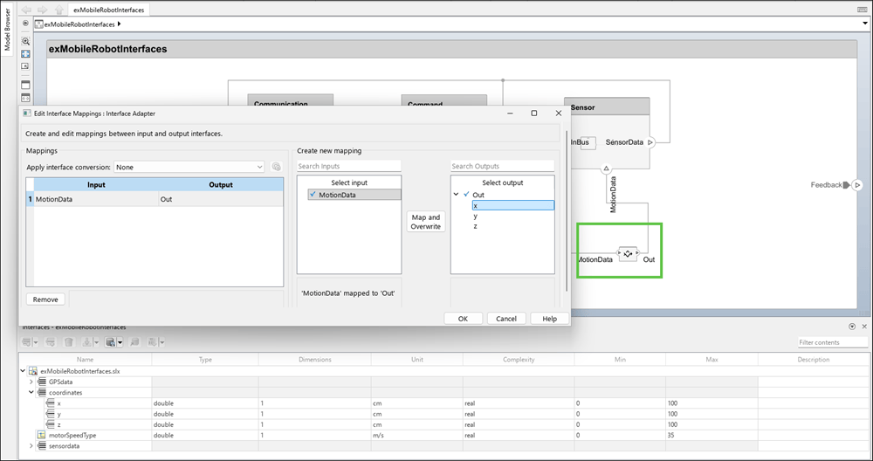The width and height of the screenshot is (873, 461).
Task: Collapse the exMobileRobotInterfaces.slx node
Action: [23, 371]
